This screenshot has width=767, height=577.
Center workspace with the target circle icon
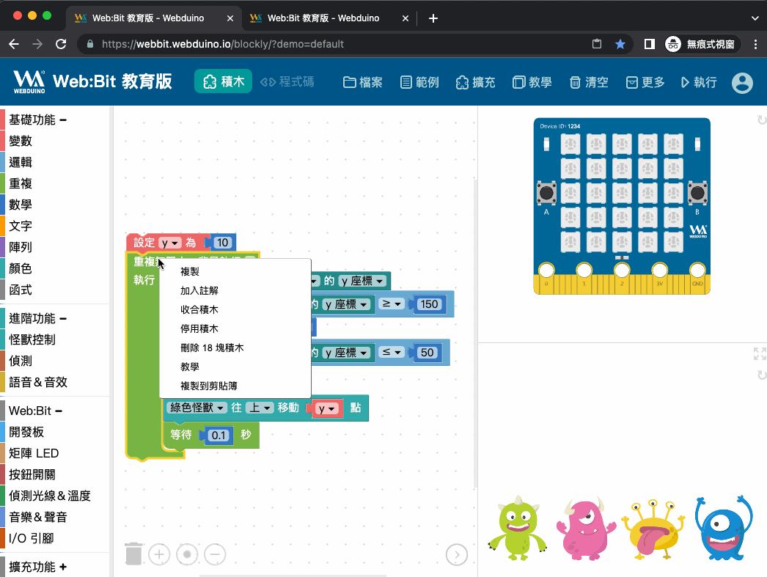tap(187, 554)
